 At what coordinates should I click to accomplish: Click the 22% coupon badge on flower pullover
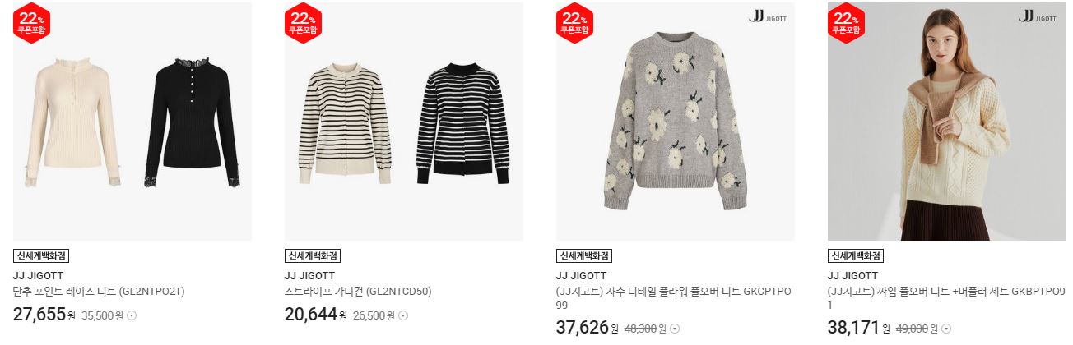tap(574, 22)
